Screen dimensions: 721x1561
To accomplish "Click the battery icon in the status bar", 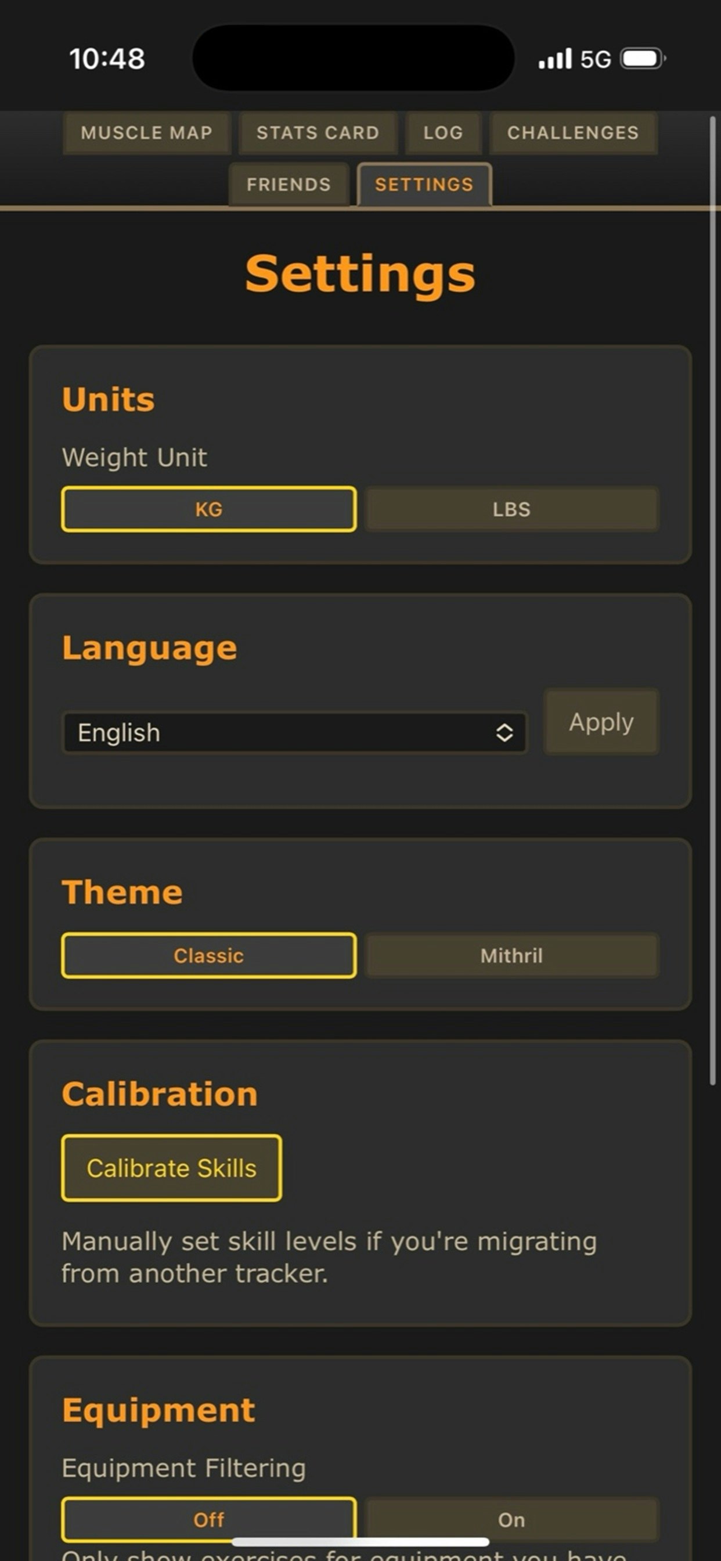I will (641, 58).
